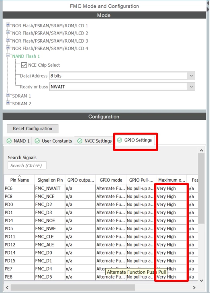The image size is (210, 293).
Task: Open the NVIC Settings tab
Action: point(94,141)
